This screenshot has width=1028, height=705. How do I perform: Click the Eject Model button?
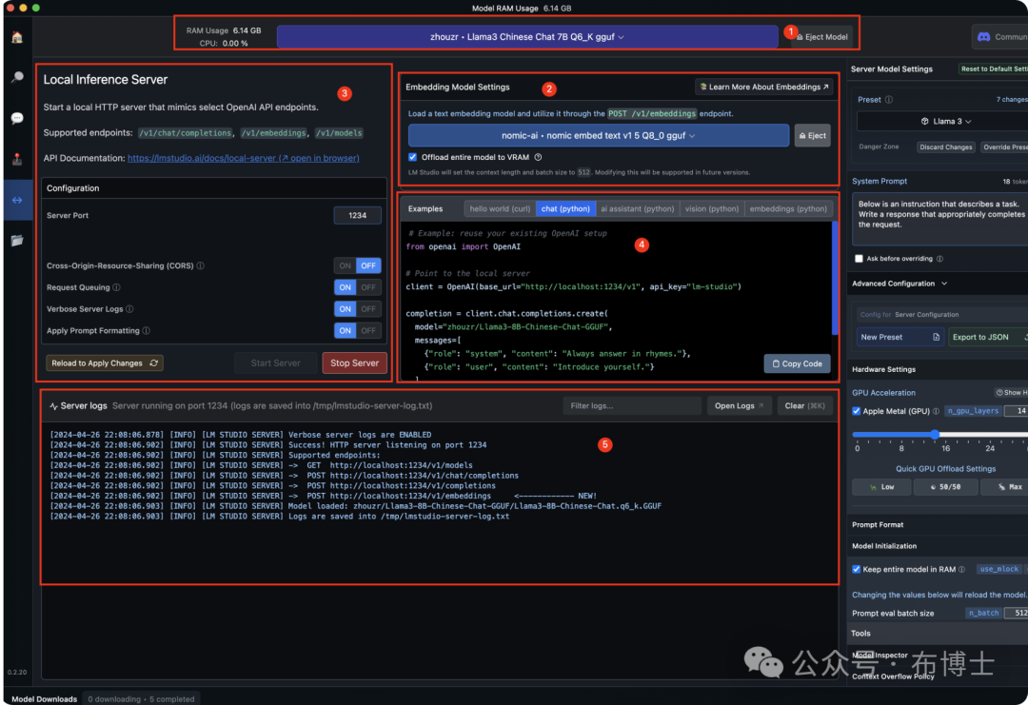coord(822,37)
